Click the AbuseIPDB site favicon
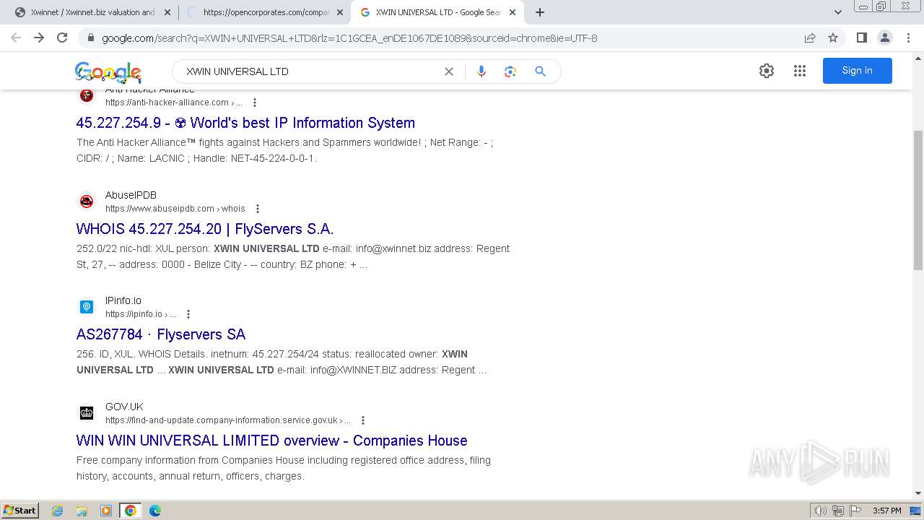Viewport: 924px width, 520px height. pyautogui.click(x=87, y=201)
